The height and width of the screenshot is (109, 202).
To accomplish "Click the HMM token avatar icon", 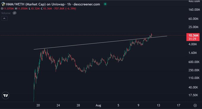I will coord(3,4).
